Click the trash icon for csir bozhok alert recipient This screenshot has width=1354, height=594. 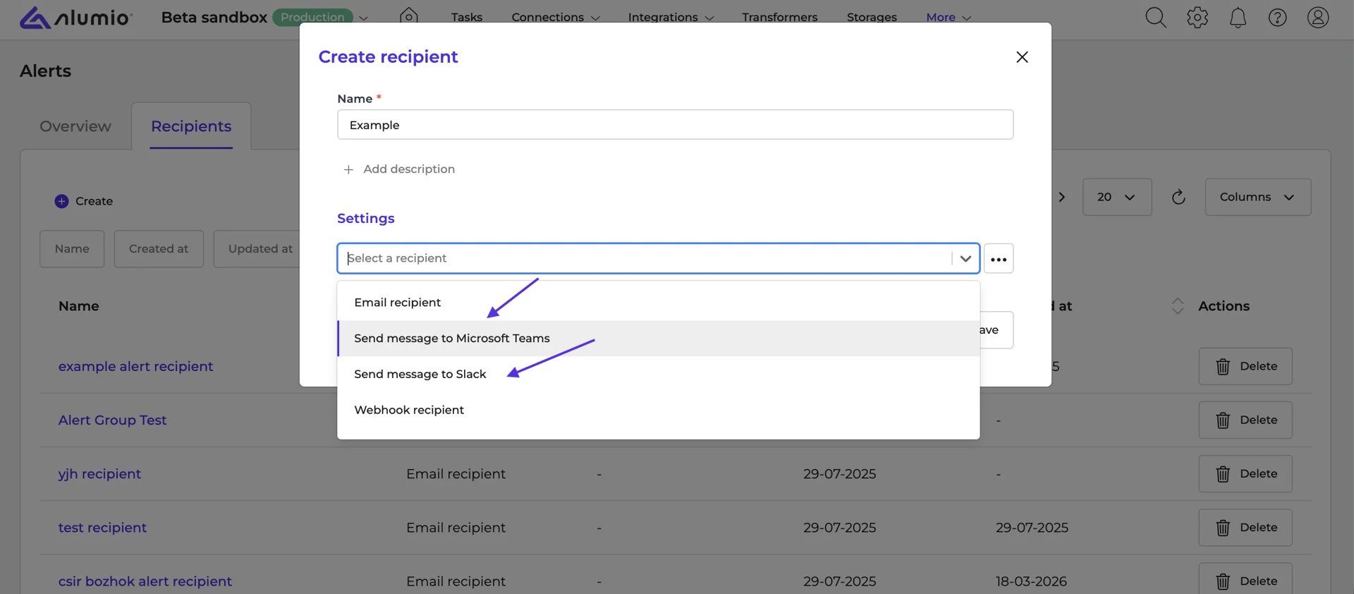pyautogui.click(x=1223, y=581)
